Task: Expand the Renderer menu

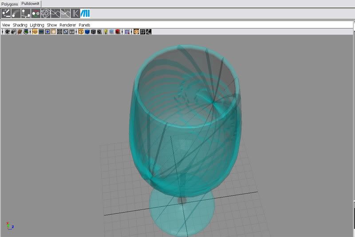Action: click(68, 25)
